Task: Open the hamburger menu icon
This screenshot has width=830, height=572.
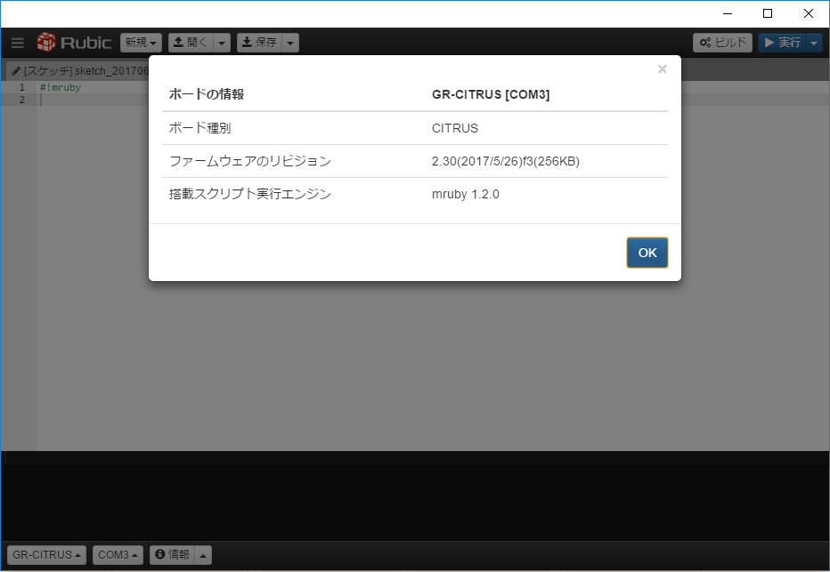Action: point(18,43)
